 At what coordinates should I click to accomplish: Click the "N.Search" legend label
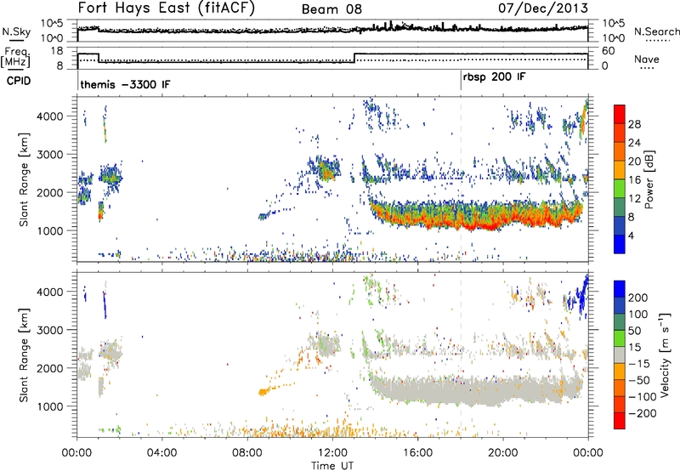pyautogui.click(x=656, y=31)
